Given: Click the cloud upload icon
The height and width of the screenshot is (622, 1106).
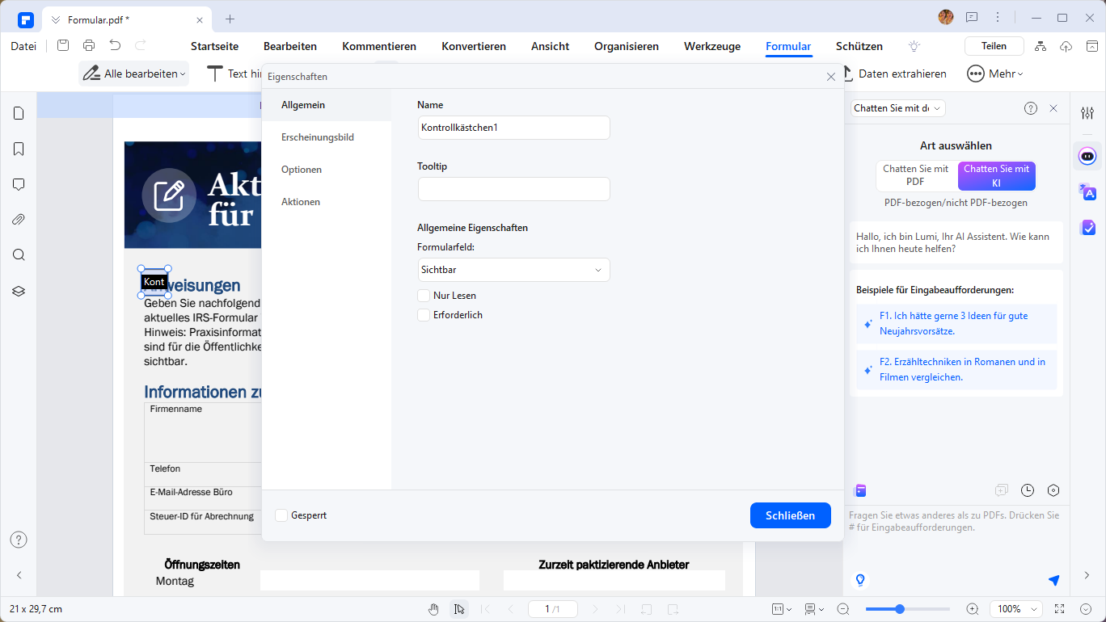Looking at the screenshot, I should 1066,46.
